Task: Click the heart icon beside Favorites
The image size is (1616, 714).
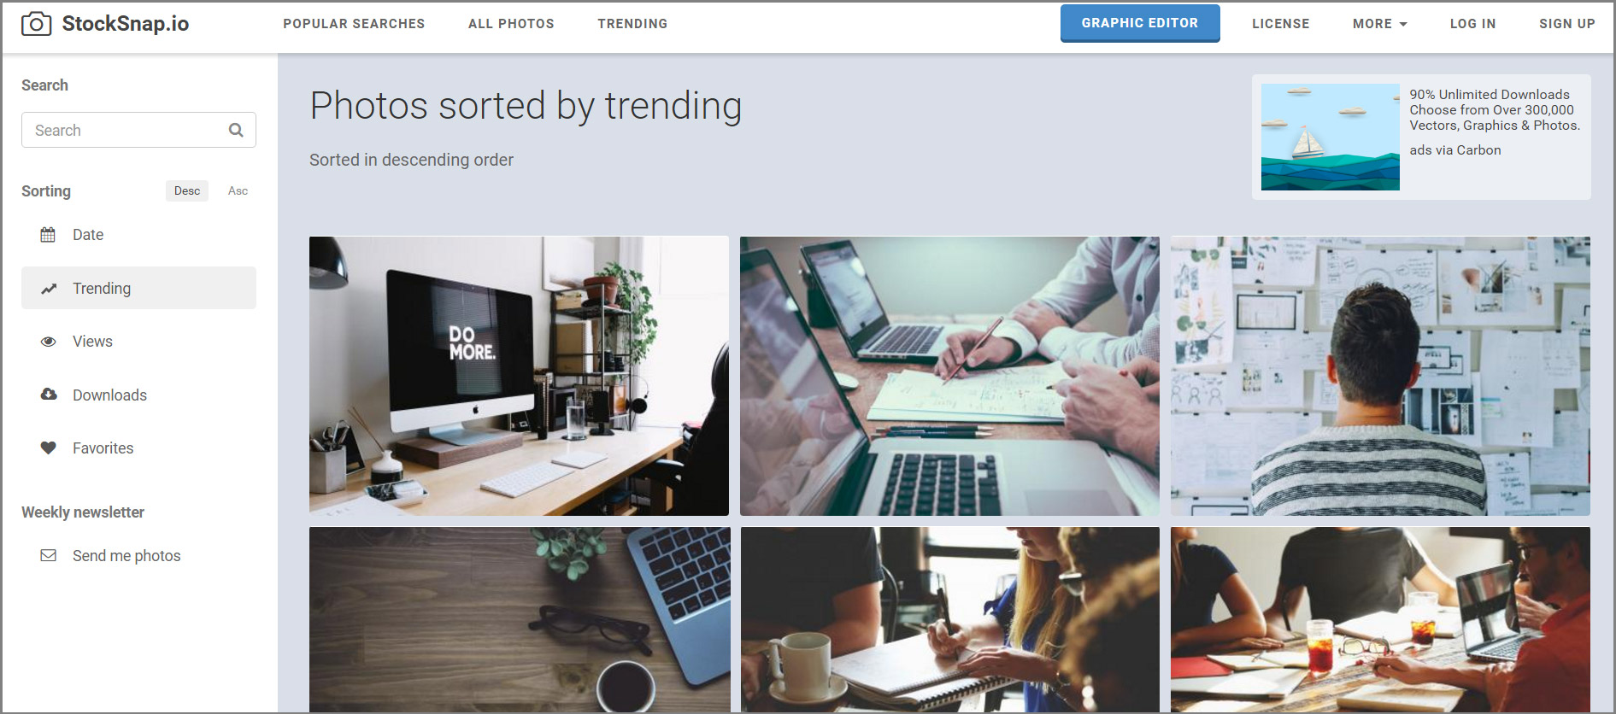Action: coord(49,448)
